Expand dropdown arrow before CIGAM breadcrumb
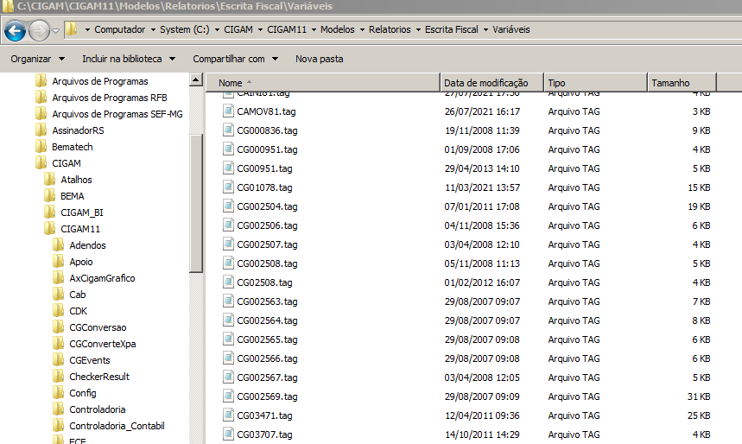Screen dimensions: 742x444 217,30
